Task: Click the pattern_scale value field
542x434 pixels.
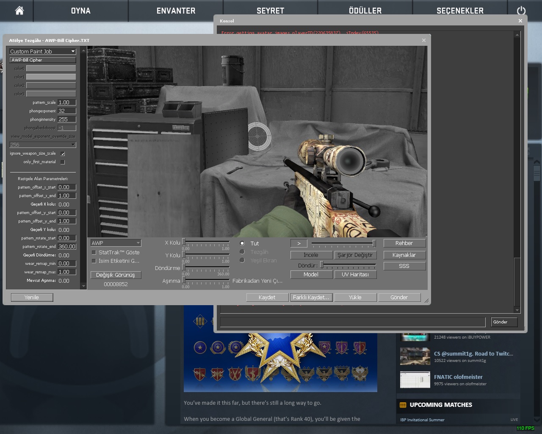Action: tap(67, 102)
